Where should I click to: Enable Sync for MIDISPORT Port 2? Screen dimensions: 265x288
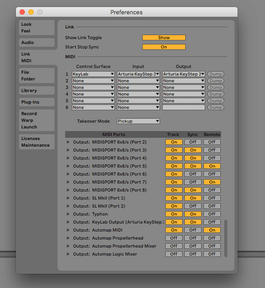click(193, 142)
